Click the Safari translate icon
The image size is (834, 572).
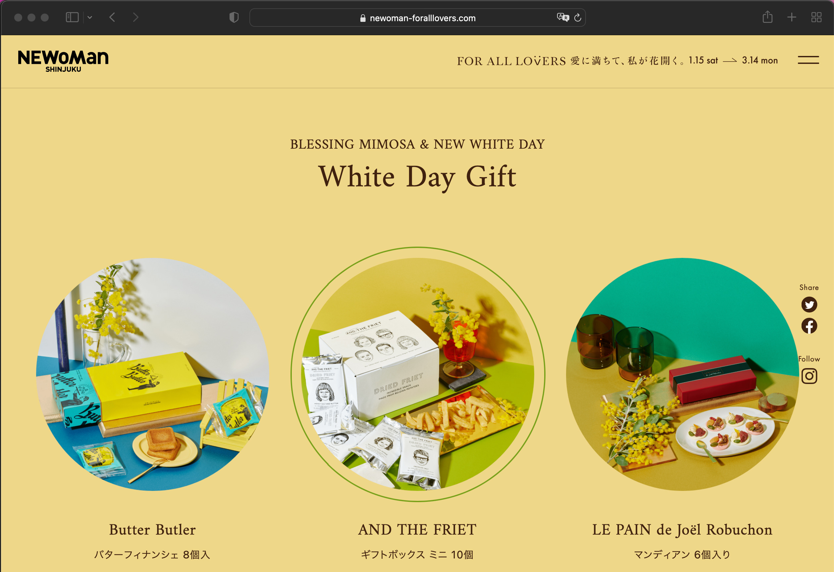coord(563,17)
